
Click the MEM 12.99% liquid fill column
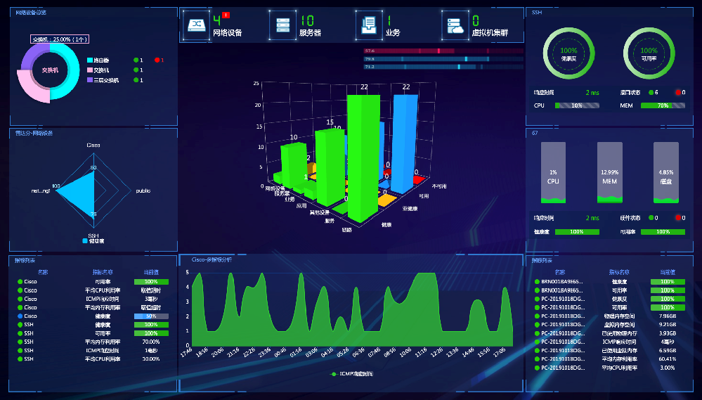click(x=610, y=173)
